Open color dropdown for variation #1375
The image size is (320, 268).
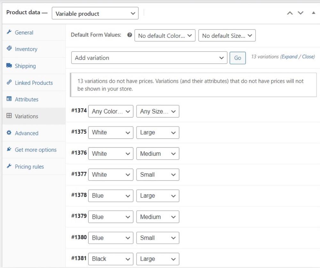111,132
